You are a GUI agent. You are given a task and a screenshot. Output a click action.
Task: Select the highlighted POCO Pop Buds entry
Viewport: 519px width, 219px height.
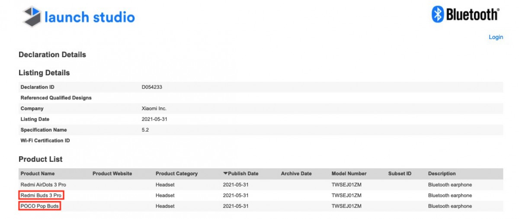[39, 206]
